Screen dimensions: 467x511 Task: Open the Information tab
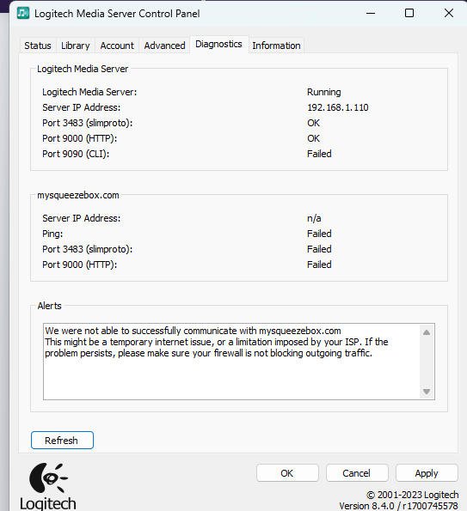(276, 46)
